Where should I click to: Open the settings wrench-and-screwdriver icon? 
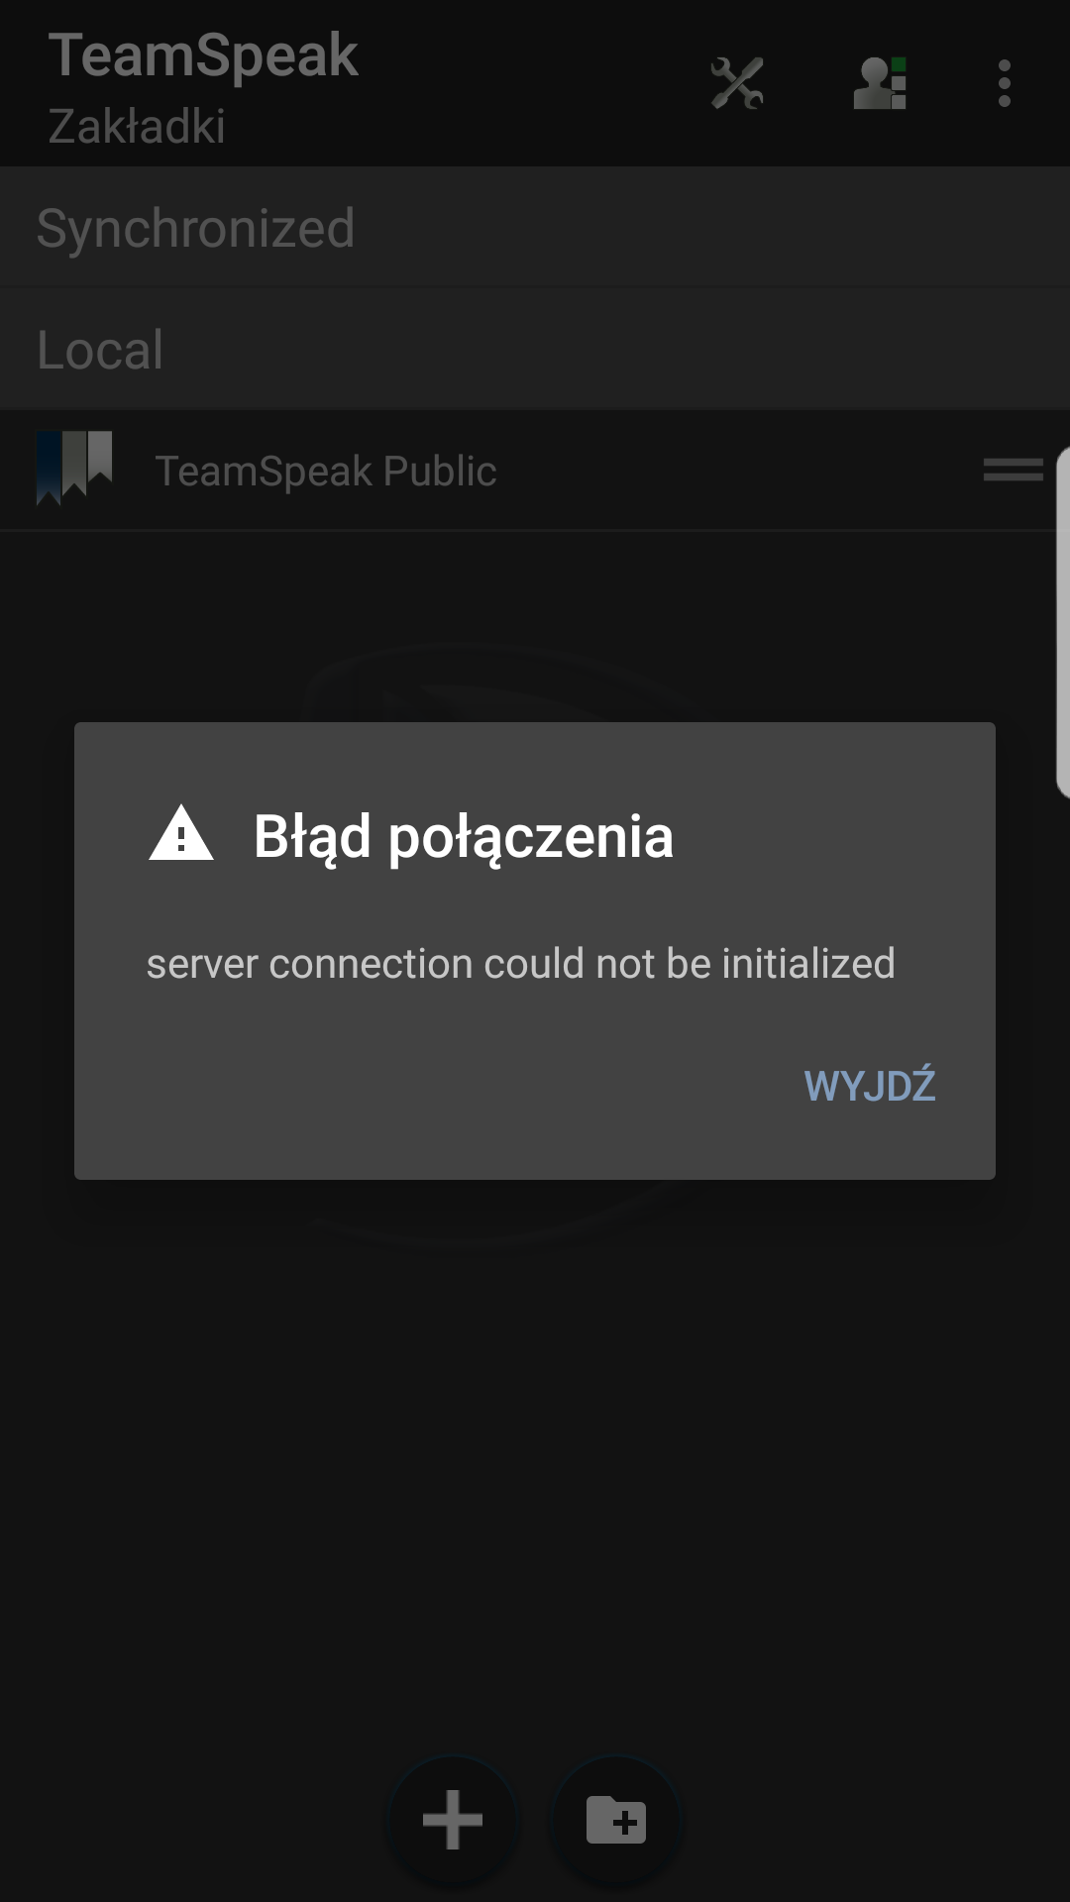737,83
